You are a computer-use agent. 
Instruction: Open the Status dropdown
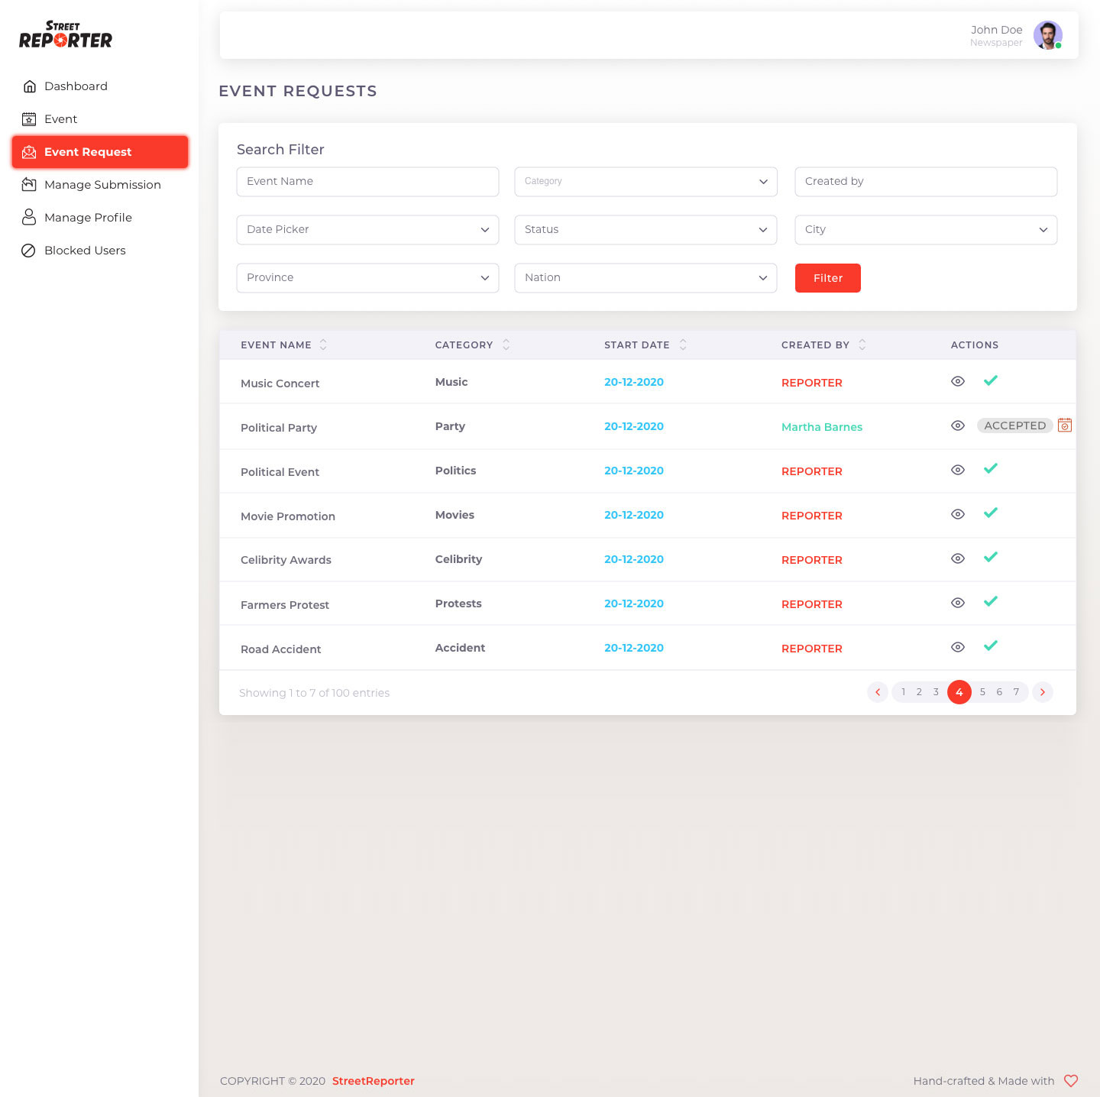(x=645, y=230)
